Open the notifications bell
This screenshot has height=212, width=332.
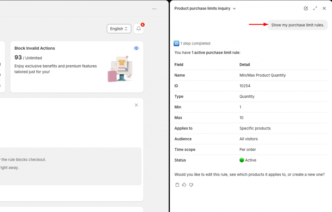[139, 29]
